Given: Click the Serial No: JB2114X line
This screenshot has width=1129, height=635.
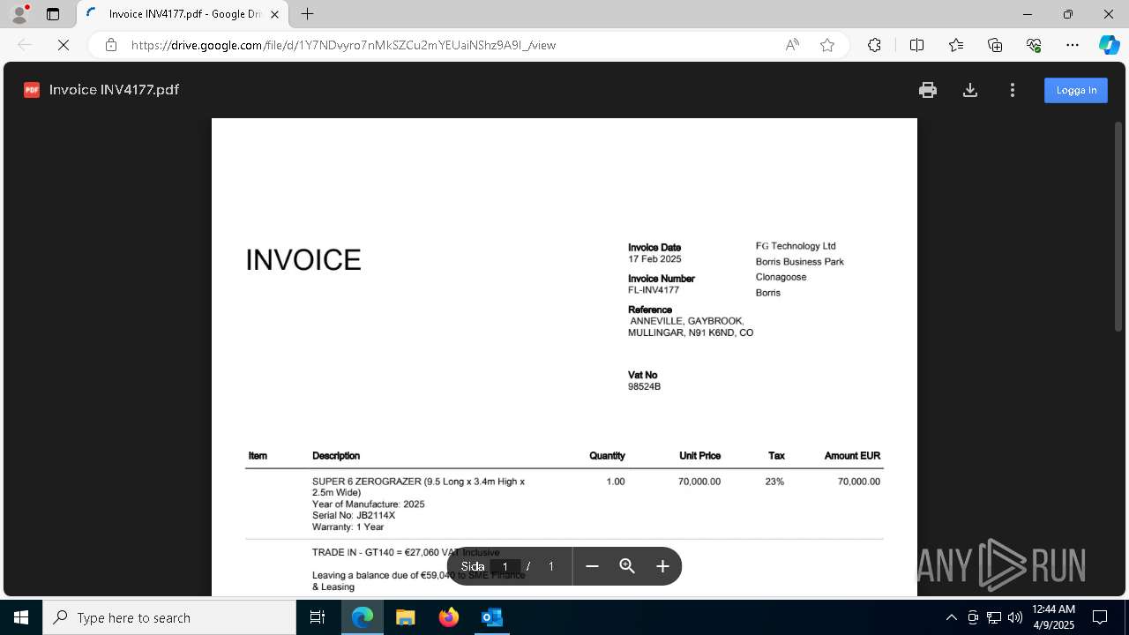Looking at the screenshot, I should [354, 516].
